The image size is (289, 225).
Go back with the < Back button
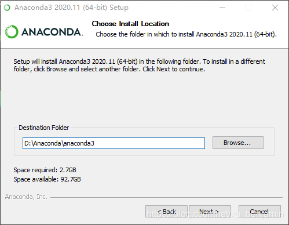166,212
